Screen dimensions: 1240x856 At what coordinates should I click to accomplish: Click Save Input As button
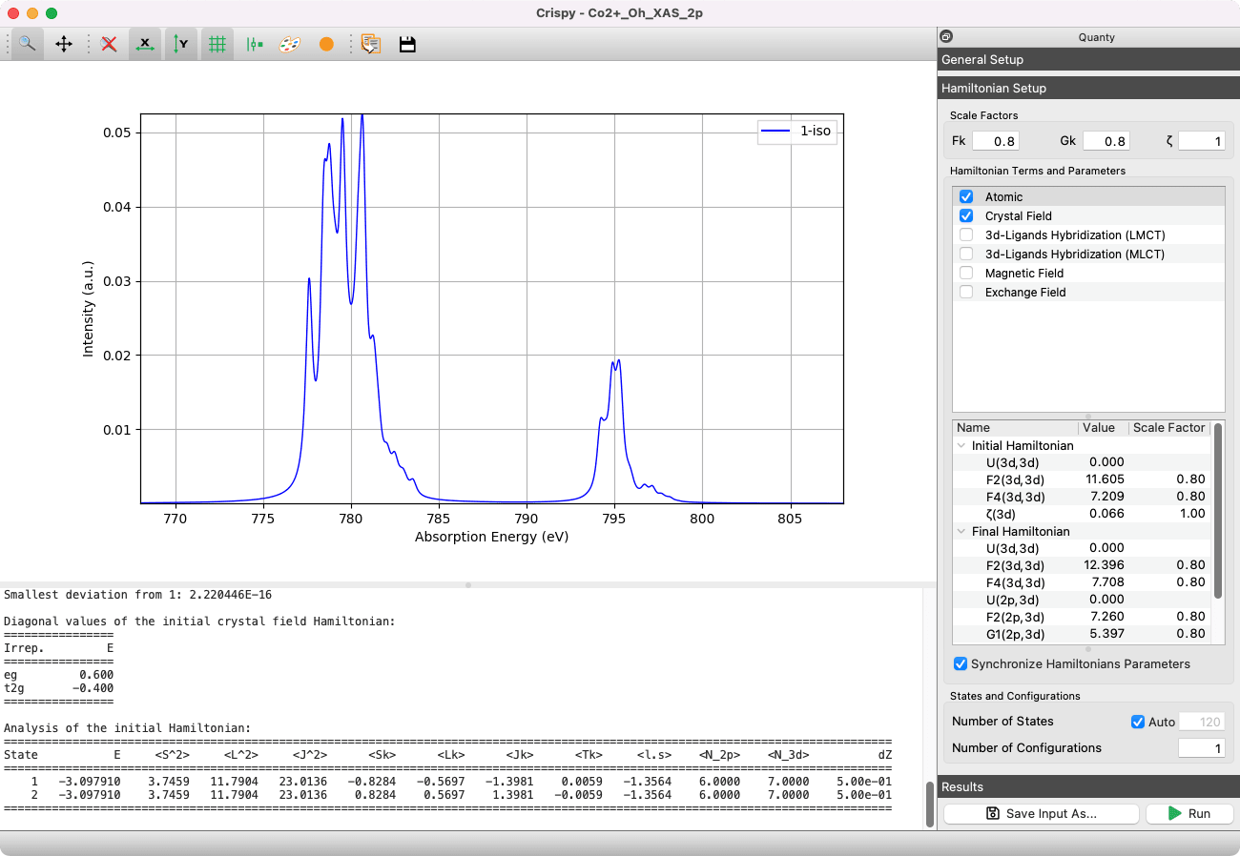point(1041,813)
